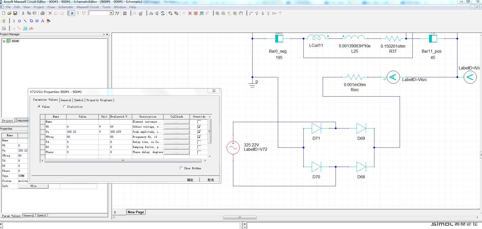Zoom in with the plus magnifier icon

[x=218, y=13]
